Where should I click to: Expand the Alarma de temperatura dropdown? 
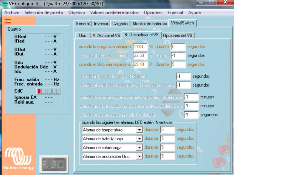coord(139,130)
